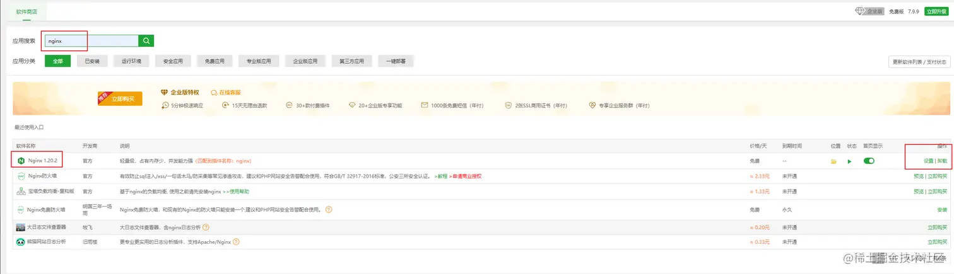Click the green search magnifier button

coord(146,41)
